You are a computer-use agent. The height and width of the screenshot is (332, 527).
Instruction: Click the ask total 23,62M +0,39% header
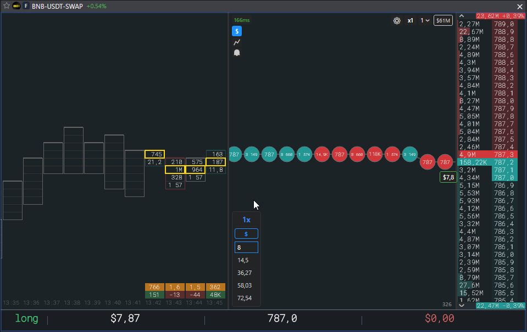pos(501,16)
